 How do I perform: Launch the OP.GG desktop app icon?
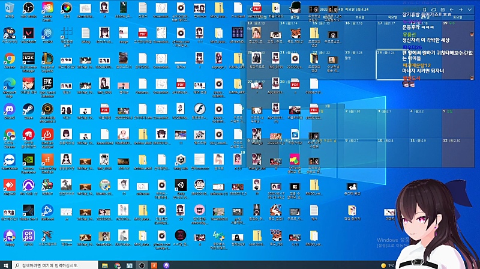(x=28, y=238)
